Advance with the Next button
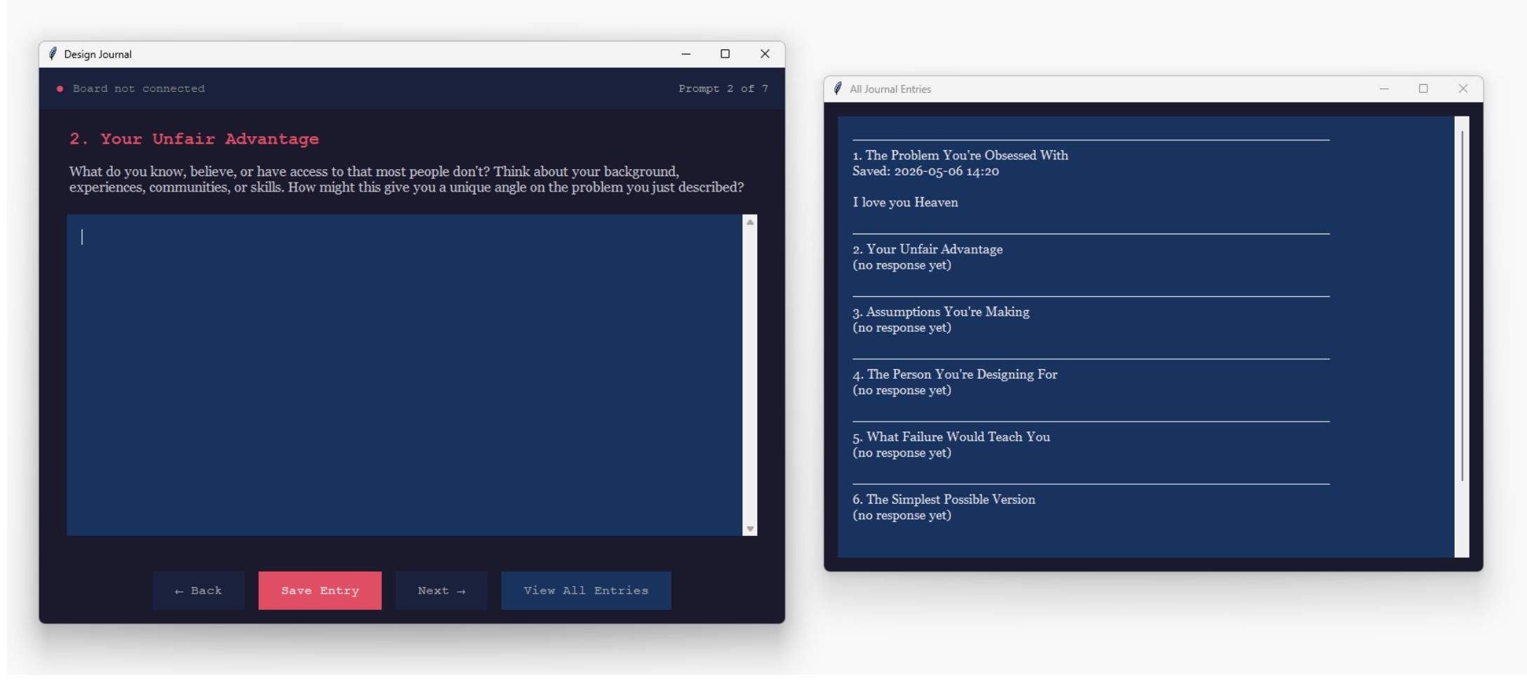 tap(441, 591)
